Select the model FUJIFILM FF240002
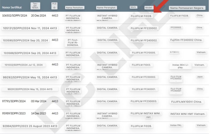Screen dimensions: 211x134 (x=144, y=41)
